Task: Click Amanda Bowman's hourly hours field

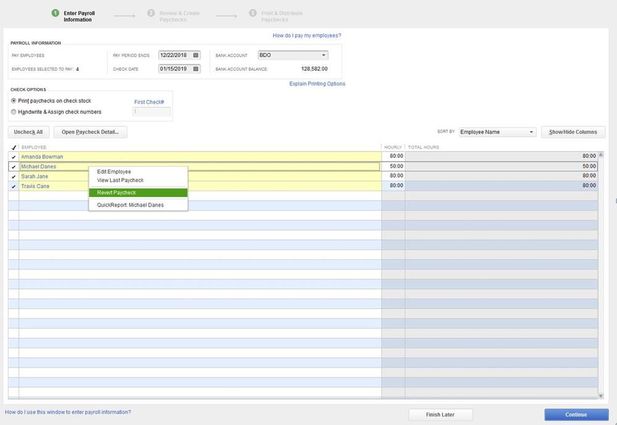Action: tap(393, 157)
